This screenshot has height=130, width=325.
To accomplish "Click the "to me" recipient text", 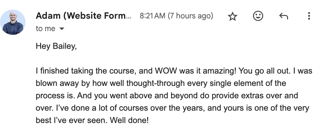I will point(46,29).
